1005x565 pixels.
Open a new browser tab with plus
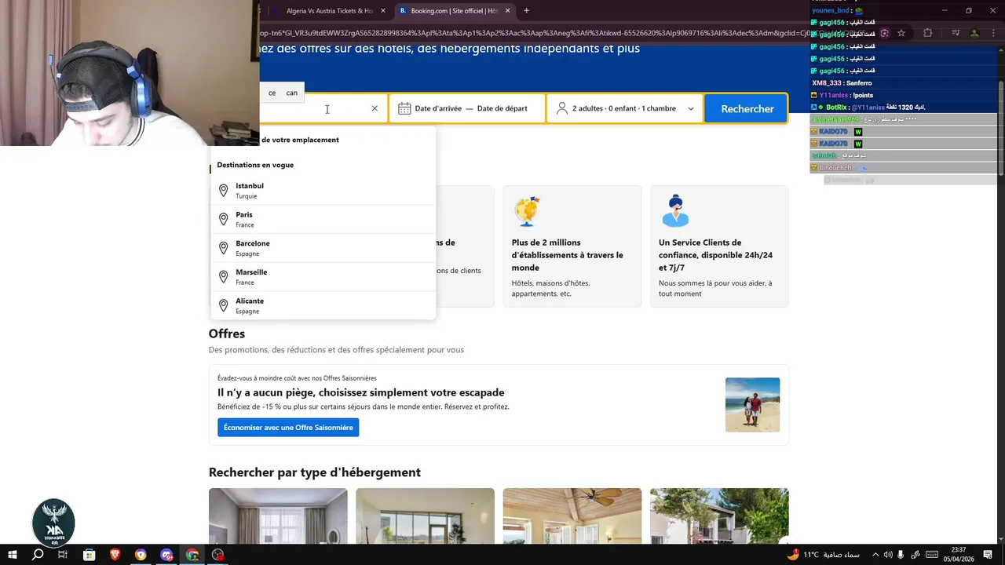click(526, 11)
